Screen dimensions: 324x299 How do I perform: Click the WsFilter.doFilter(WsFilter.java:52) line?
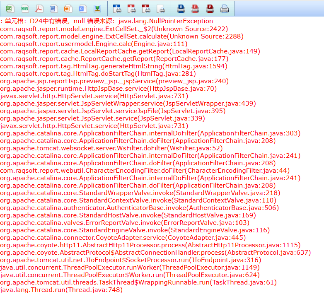click(x=111, y=148)
